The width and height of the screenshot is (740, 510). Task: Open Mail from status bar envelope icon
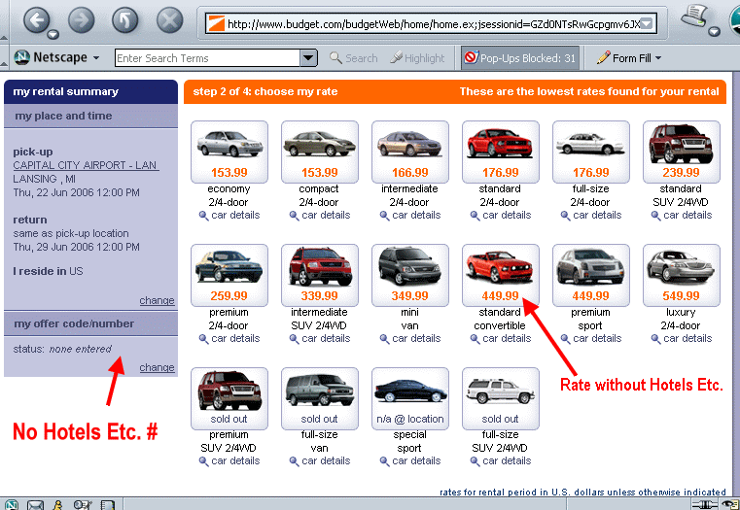35,505
